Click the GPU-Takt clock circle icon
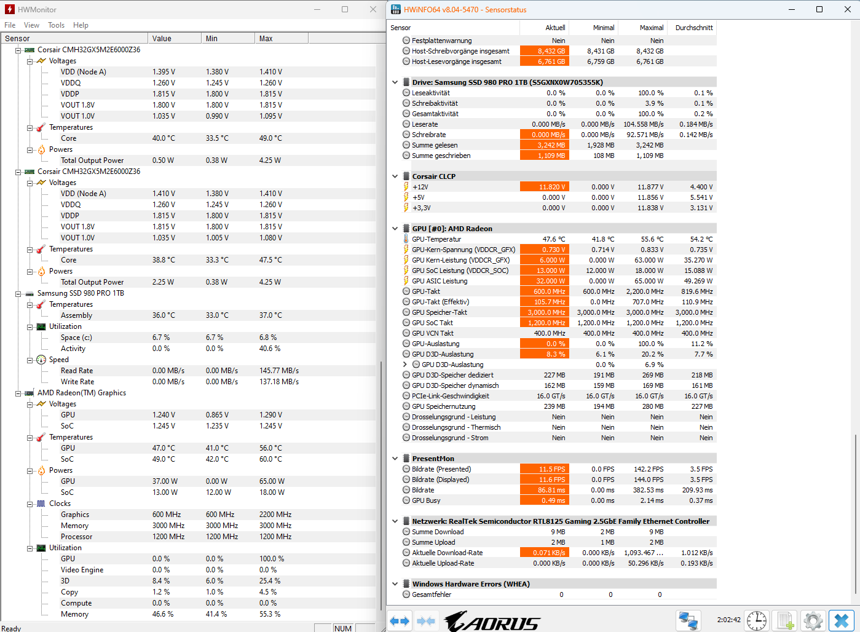Screen dimensions: 860x632 (406, 291)
